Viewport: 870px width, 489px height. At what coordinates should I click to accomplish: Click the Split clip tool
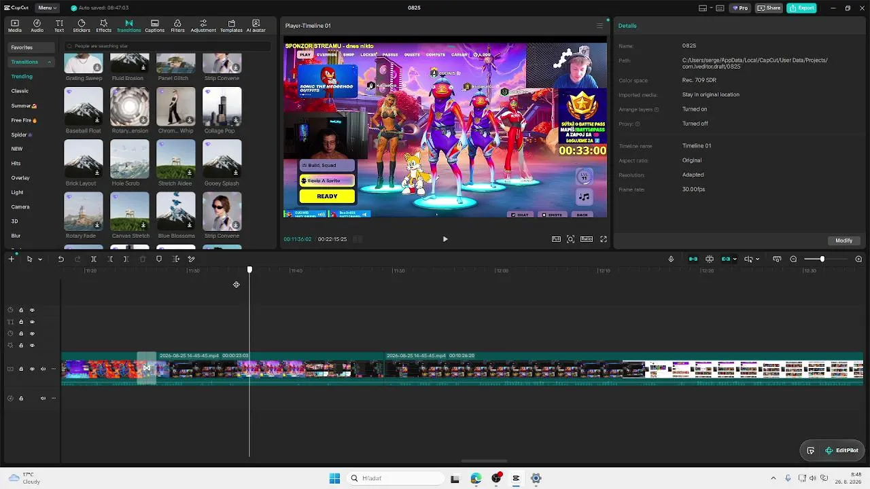[x=94, y=259]
